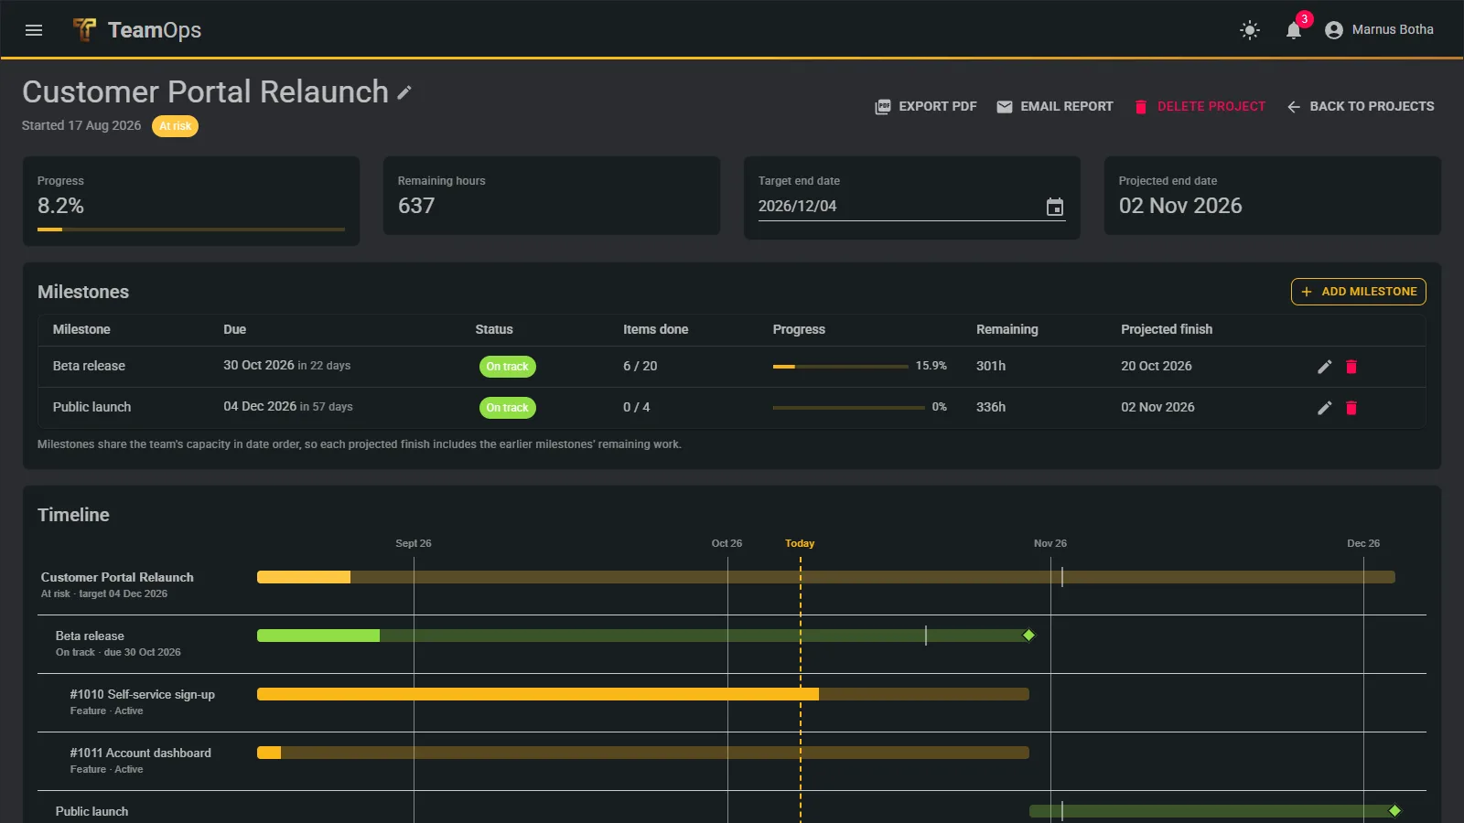Click the 6 / 20 items done cell
Screen dimensions: 1464x823
tap(640, 367)
